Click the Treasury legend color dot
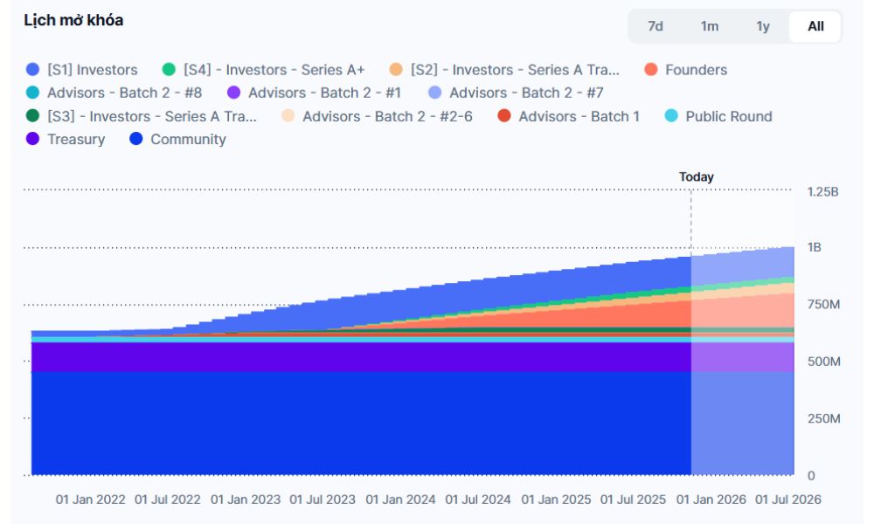Image resolution: width=874 pixels, height=524 pixels. tap(33, 140)
